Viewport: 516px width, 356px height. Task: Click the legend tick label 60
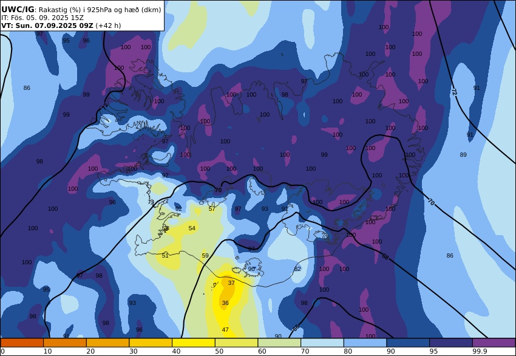point(262,351)
